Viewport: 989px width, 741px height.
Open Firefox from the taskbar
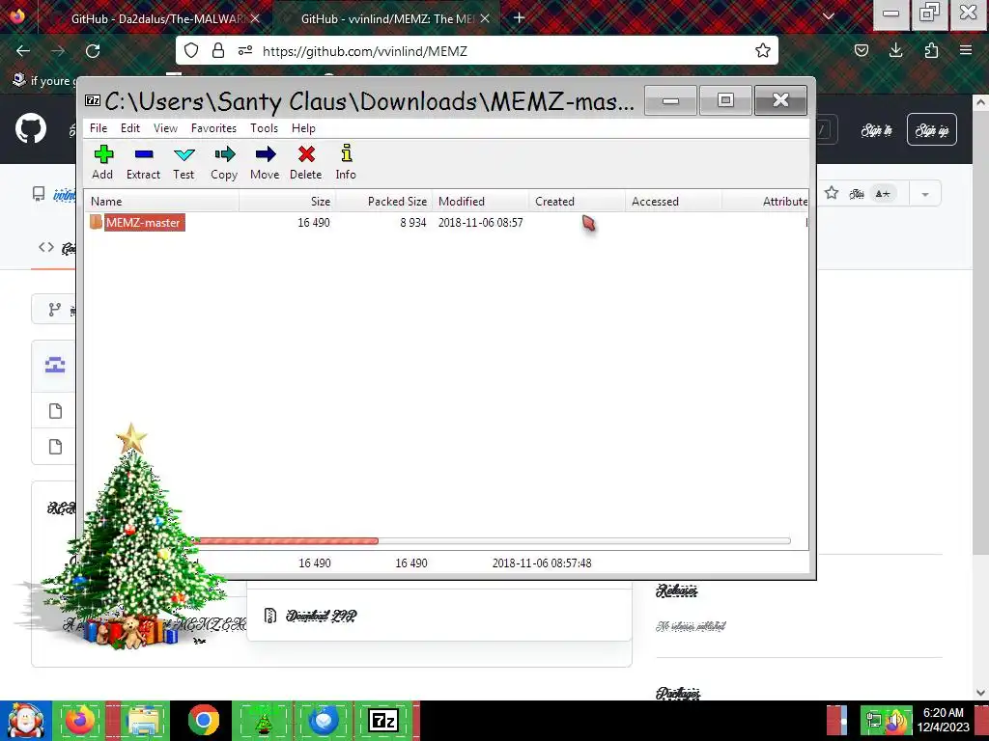tap(80, 720)
